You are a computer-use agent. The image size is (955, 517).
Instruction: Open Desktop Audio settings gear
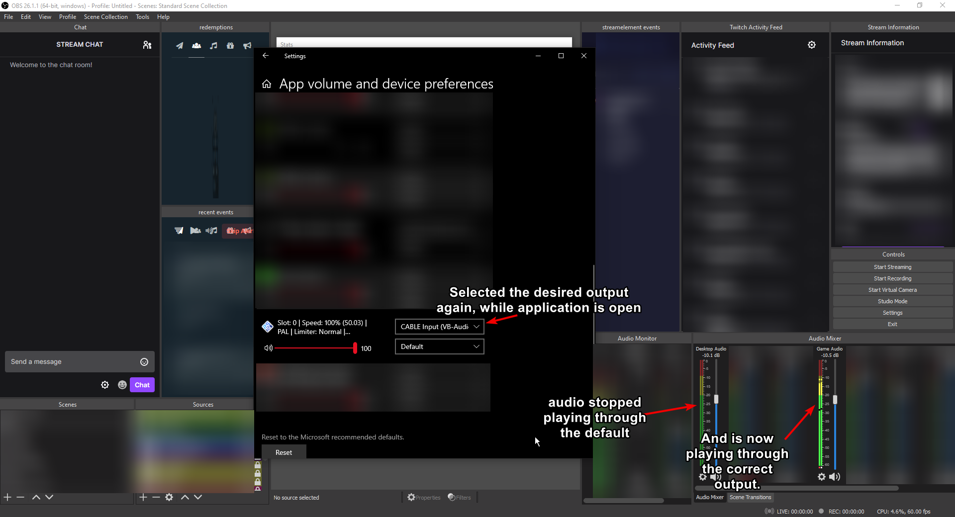pos(702,477)
